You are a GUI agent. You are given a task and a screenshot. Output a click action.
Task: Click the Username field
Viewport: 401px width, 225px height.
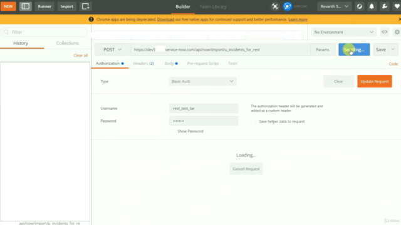pos(204,108)
